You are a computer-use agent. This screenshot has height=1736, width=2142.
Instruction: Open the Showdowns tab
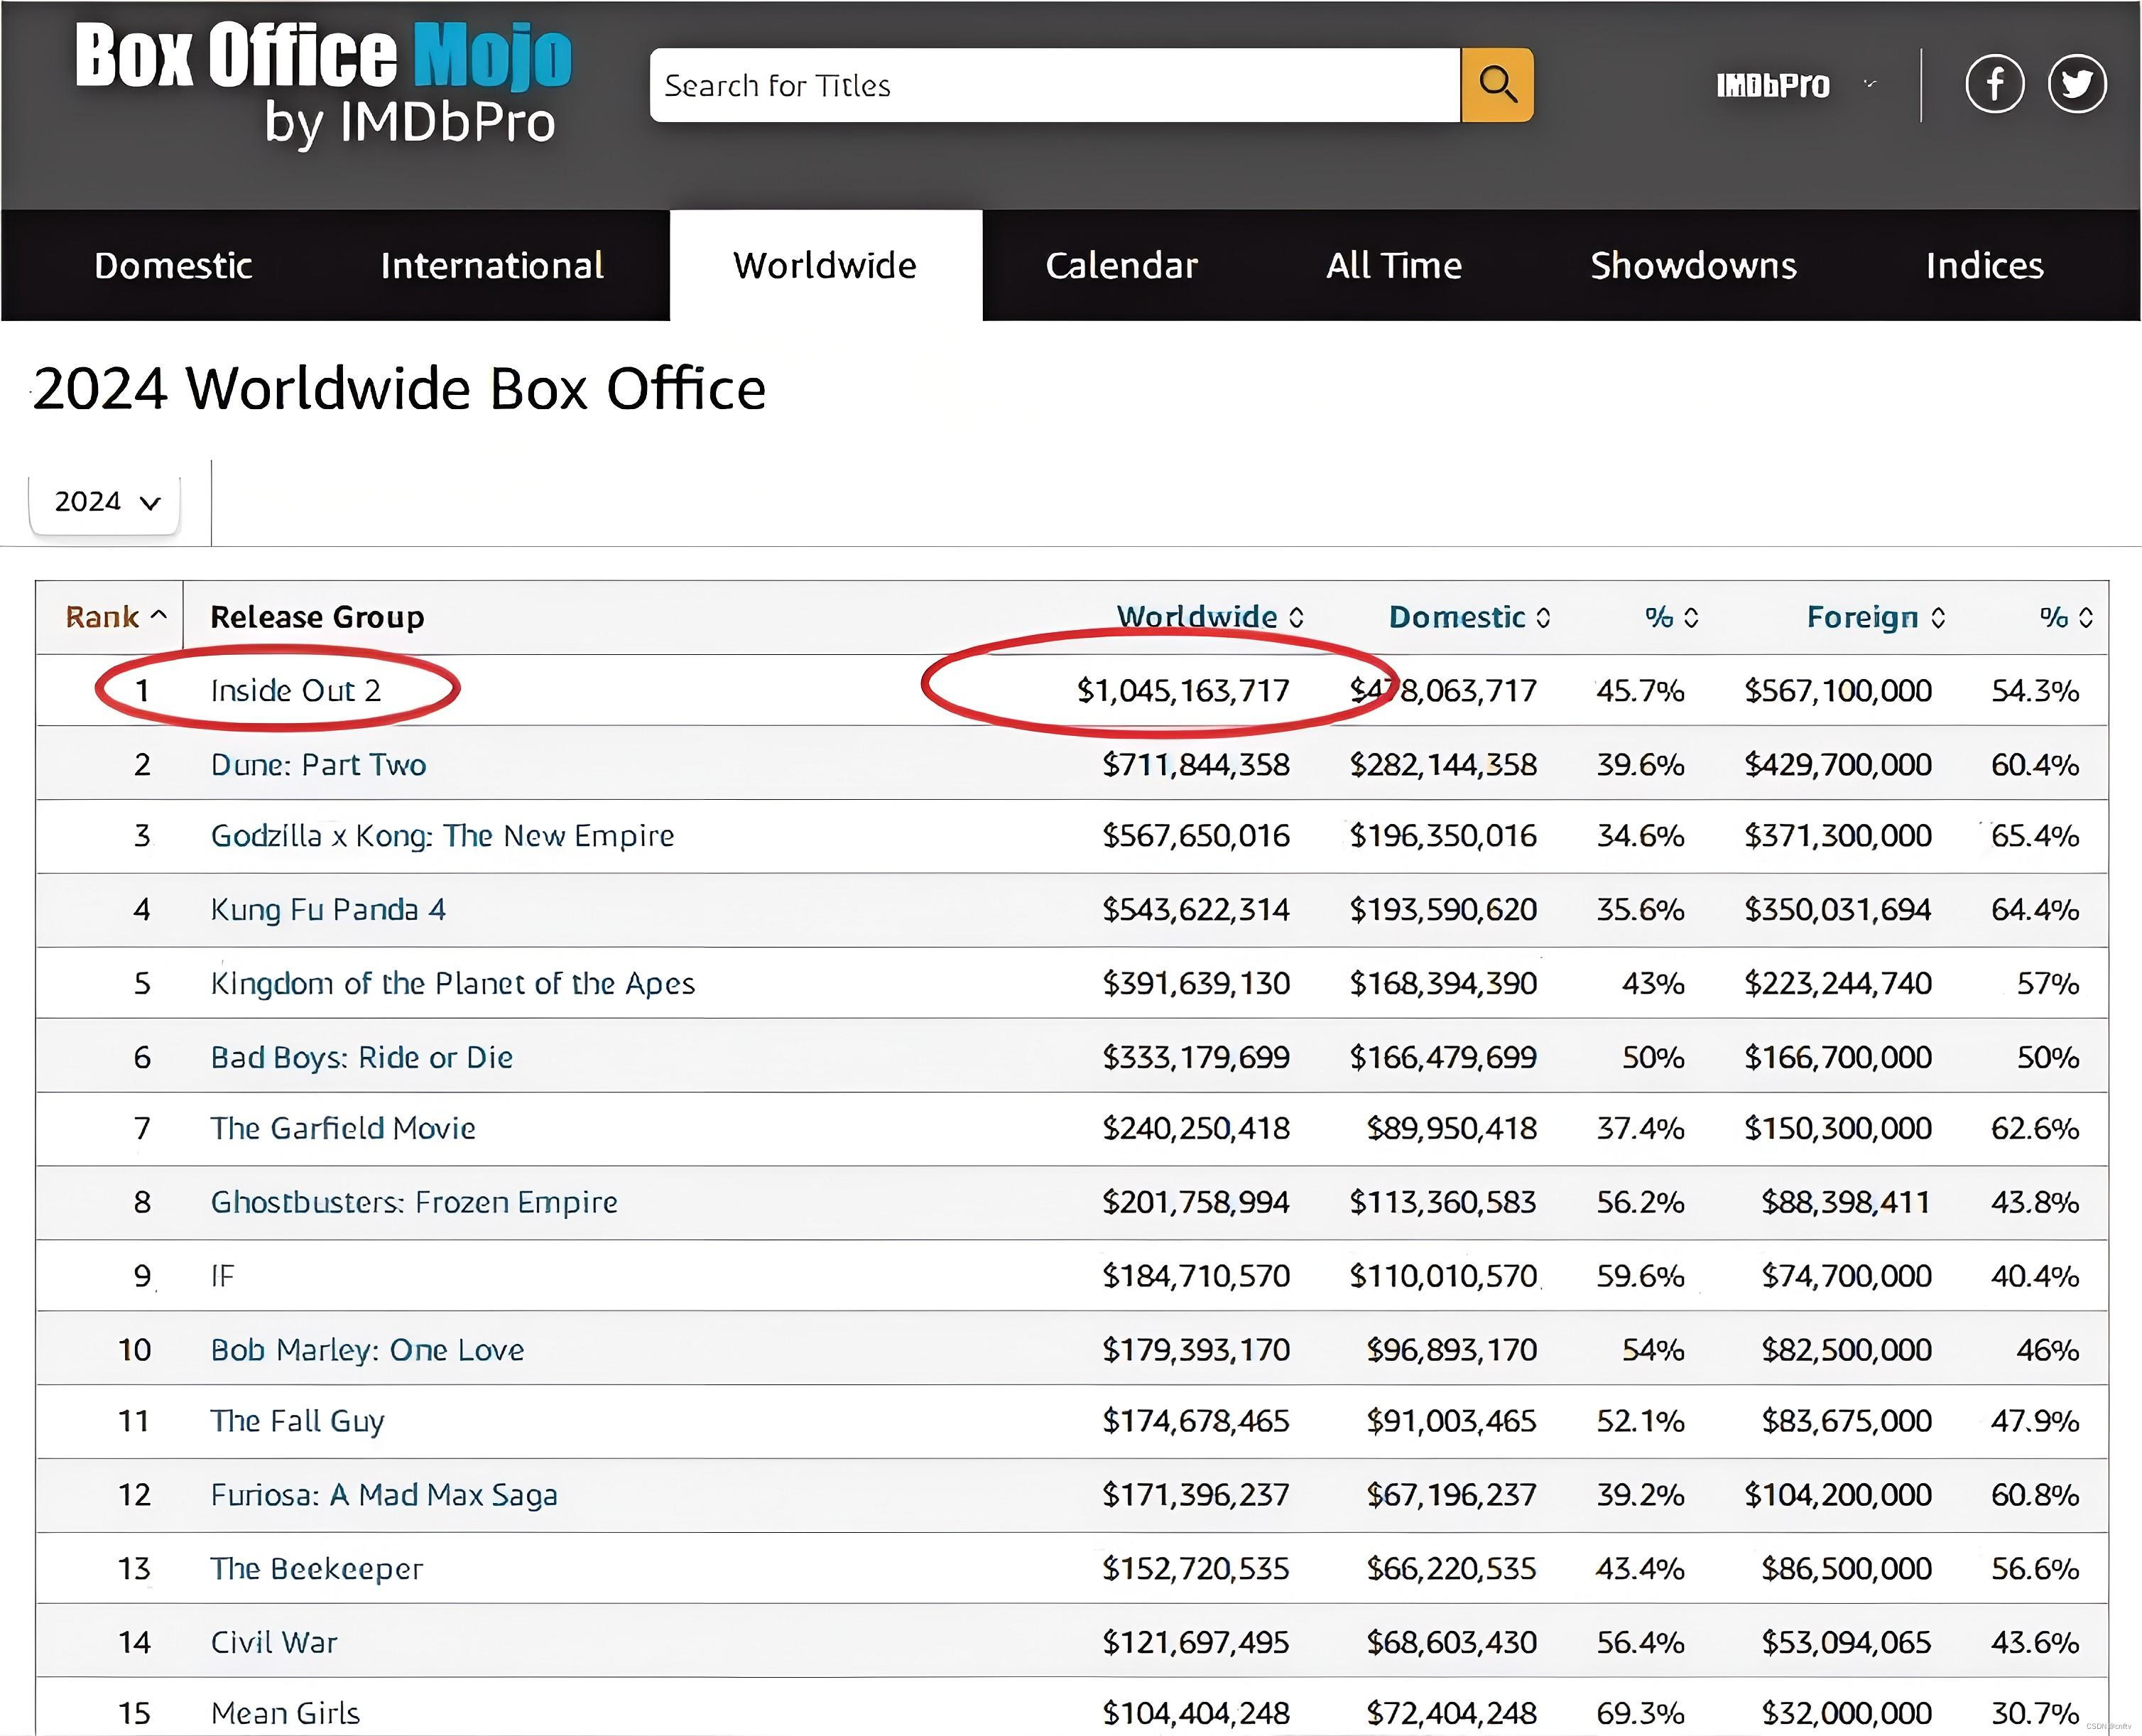pyautogui.click(x=1692, y=266)
